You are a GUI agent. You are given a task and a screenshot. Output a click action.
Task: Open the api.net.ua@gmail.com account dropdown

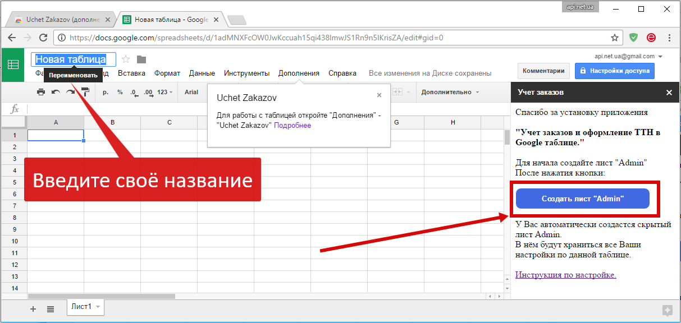pyautogui.click(x=629, y=56)
